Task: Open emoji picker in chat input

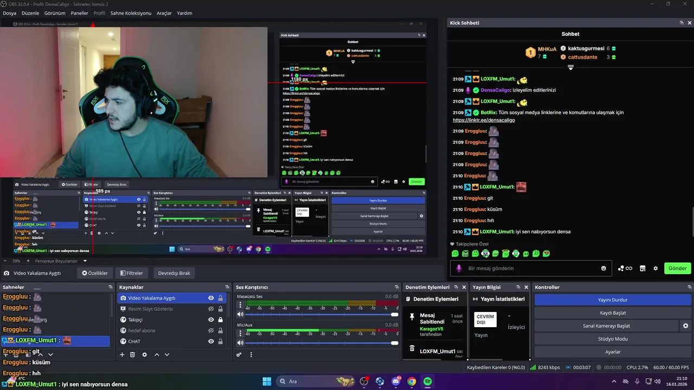Action: (x=603, y=268)
